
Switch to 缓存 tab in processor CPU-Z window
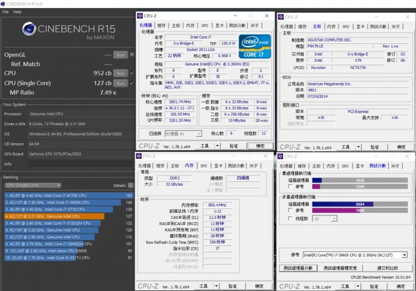161,25
